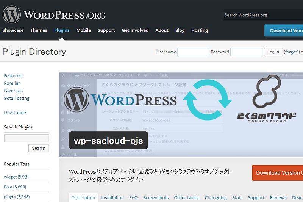Click the Popular Tags heading
This screenshot has width=303, height=202.
(17, 164)
